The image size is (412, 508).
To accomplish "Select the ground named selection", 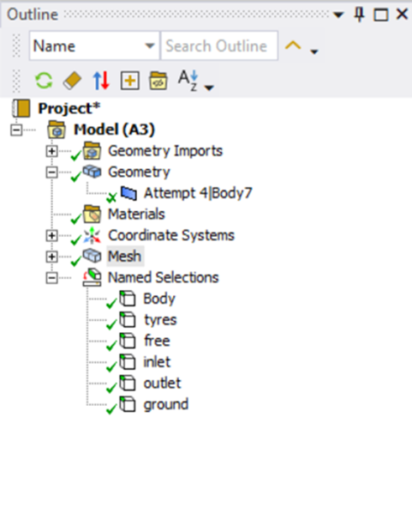I will (165, 404).
